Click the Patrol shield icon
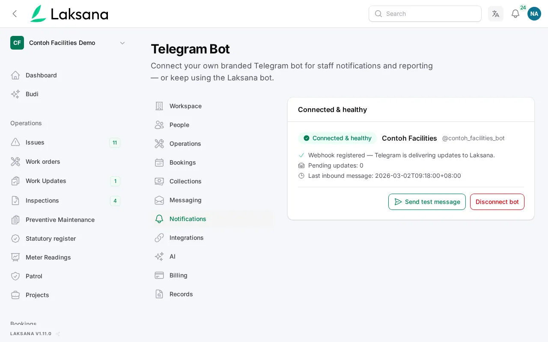Image resolution: width=548 pixels, height=342 pixels. click(15, 276)
